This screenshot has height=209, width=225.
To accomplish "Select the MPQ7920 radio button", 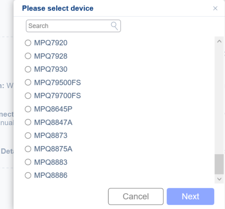I will (28, 43).
